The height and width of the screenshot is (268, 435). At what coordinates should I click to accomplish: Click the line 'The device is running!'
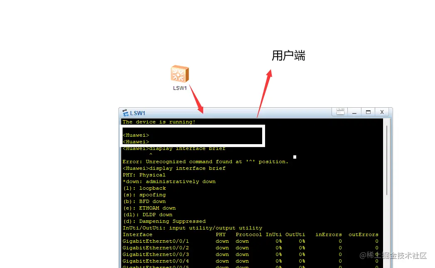(x=159, y=122)
